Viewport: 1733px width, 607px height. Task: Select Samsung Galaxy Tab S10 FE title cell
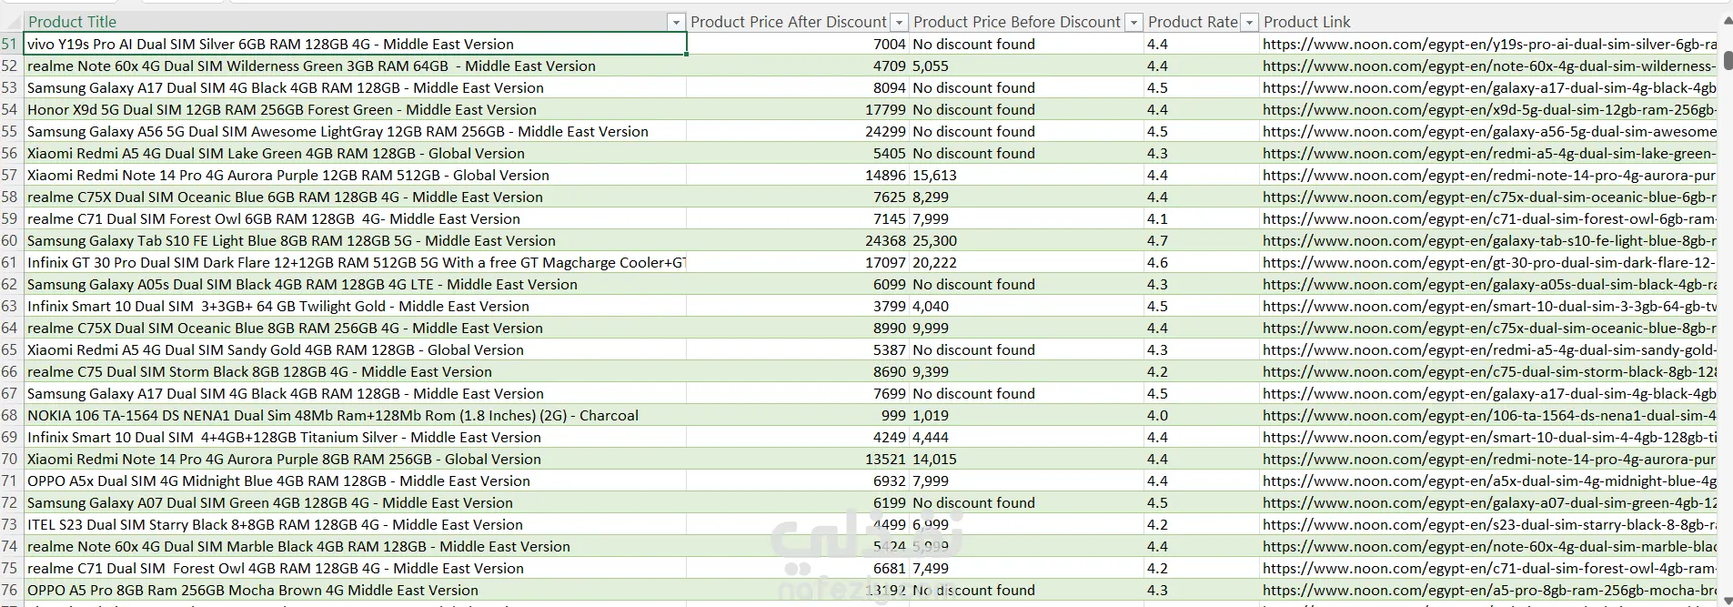tap(355, 240)
